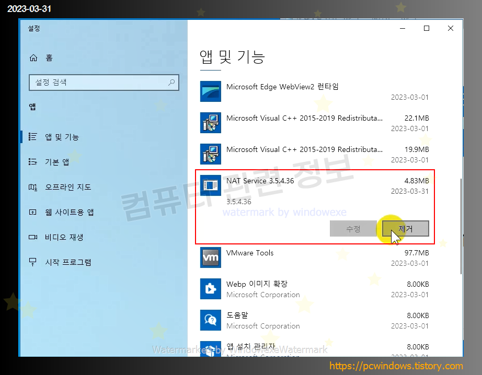This screenshot has height=375, width=482.
Task: Select NAT Service 3.5.4.36 title
Action: click(260, 181)
